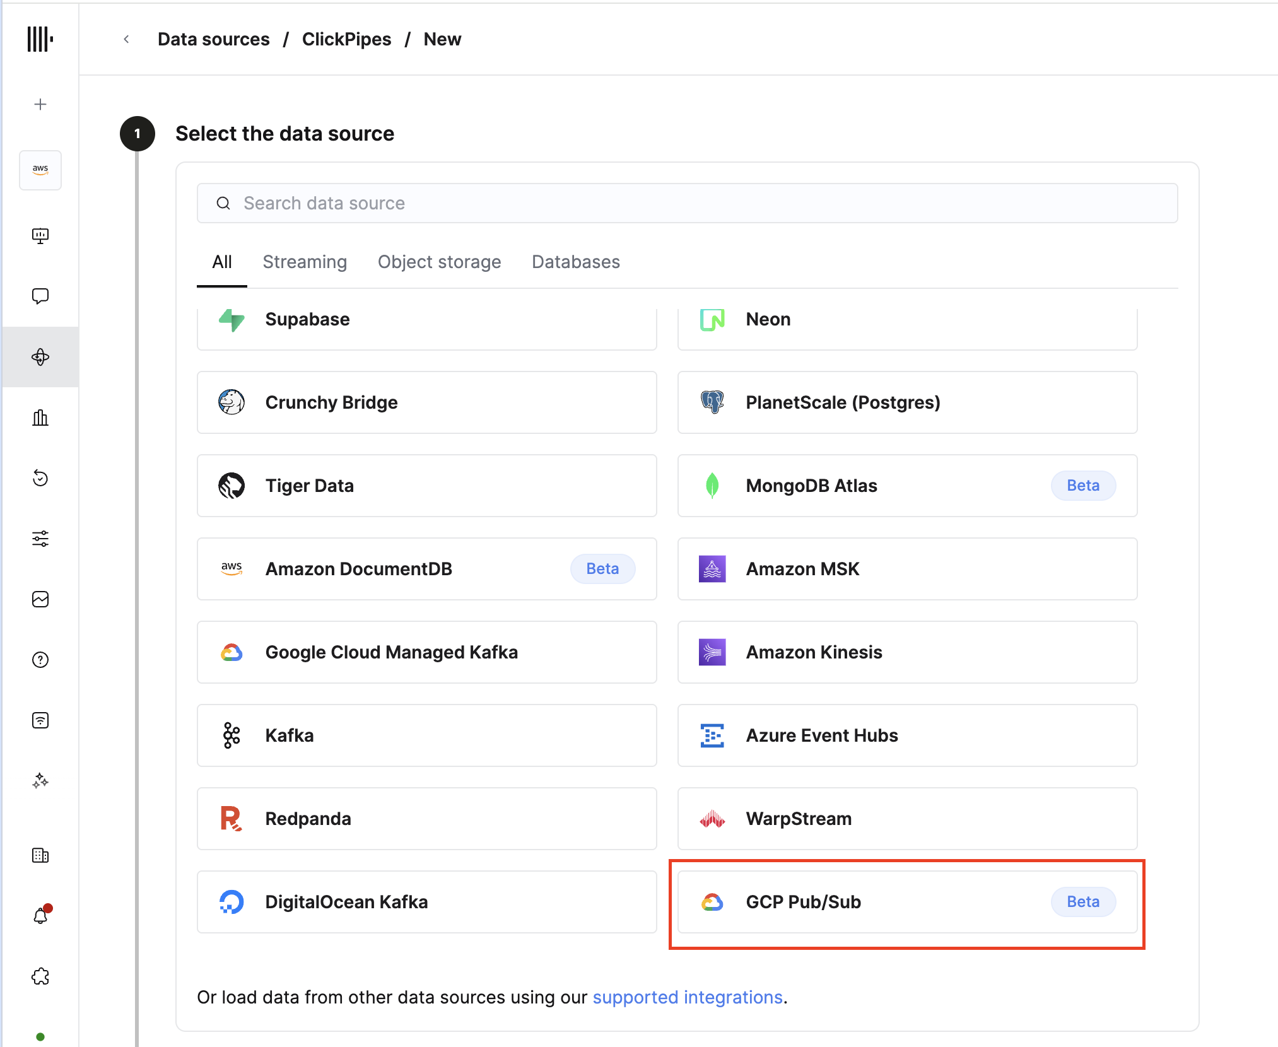1278x1047 pixels.
Task: Open the monitor dashboard sidebar icon
Action: click(40, 236)
